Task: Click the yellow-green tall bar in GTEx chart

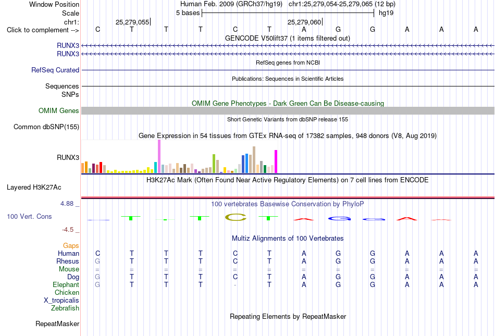Action: point(214,164)
